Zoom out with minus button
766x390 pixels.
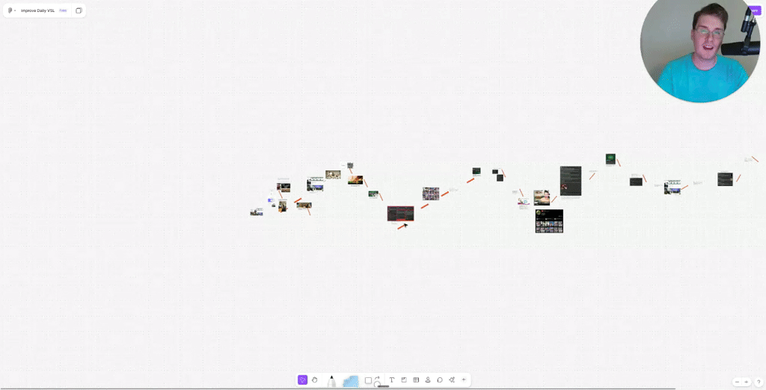pyautogui.click(x=738, y=382)
